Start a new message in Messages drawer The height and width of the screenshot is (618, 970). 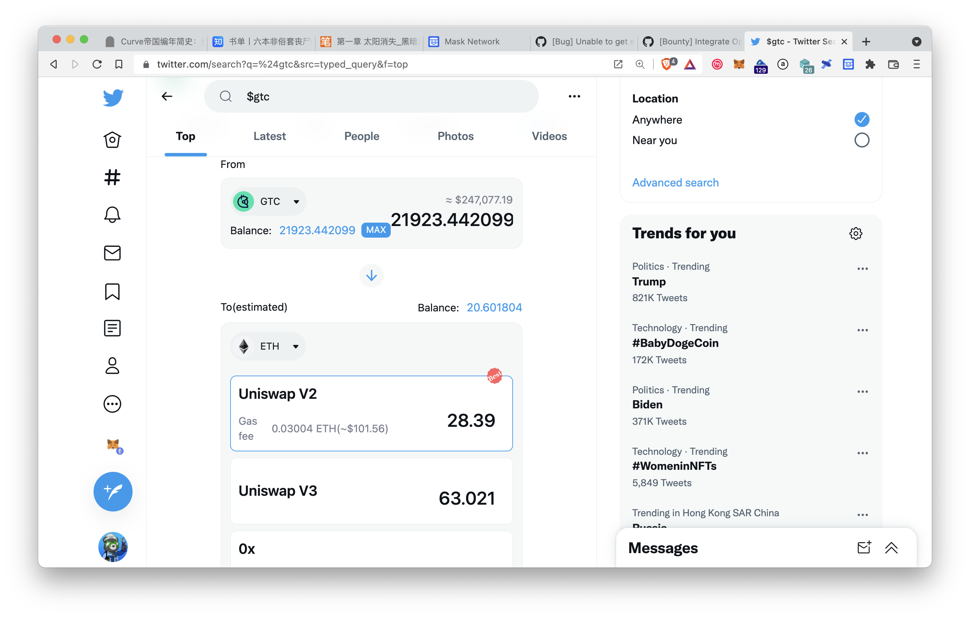[x=864, y=548]
